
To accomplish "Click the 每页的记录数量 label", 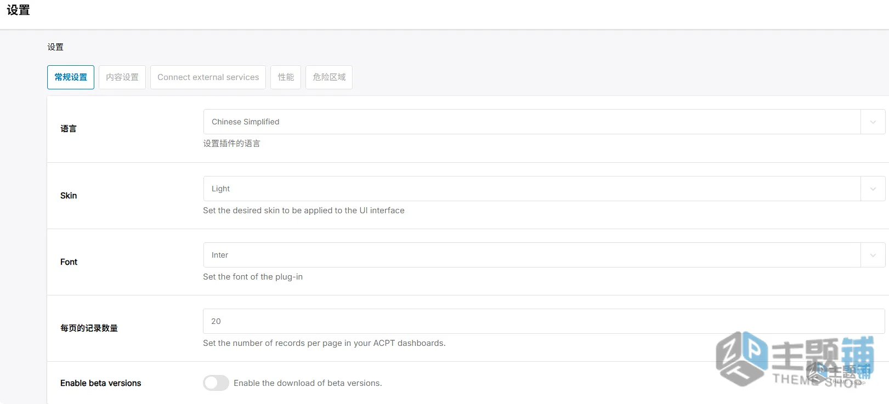I will pyautogui.click(x=89, y=328).
